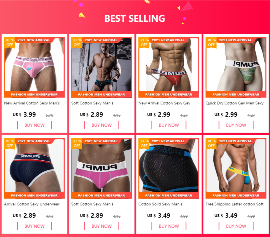Open the yellow jockstrap product thumbnail
This screenshot has width=270, height=237.
click(236, 168)
